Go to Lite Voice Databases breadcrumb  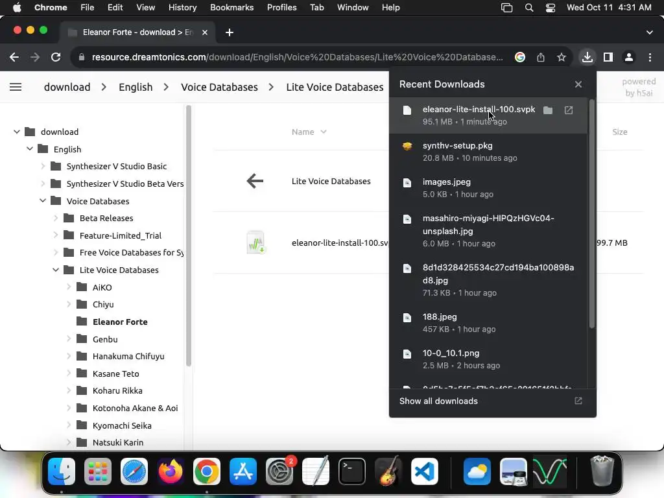tap(335, 87)
